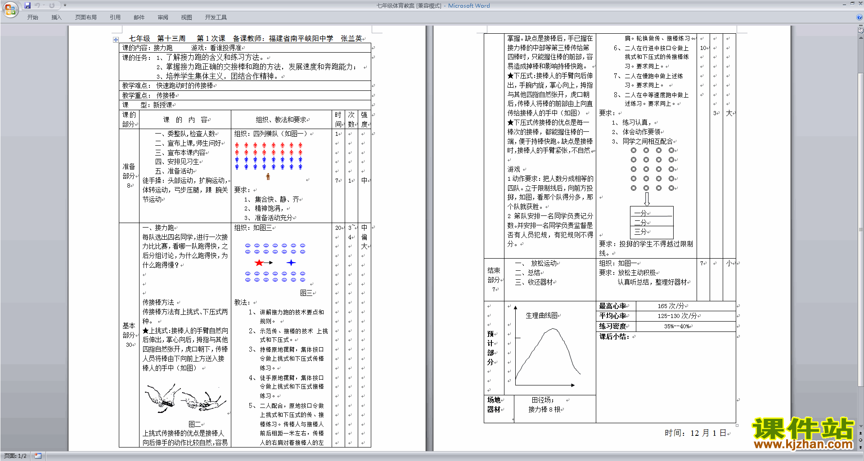This screenshot has width=864, height=461.
Task: Click the 图三 caption
Action: point(306,293)
